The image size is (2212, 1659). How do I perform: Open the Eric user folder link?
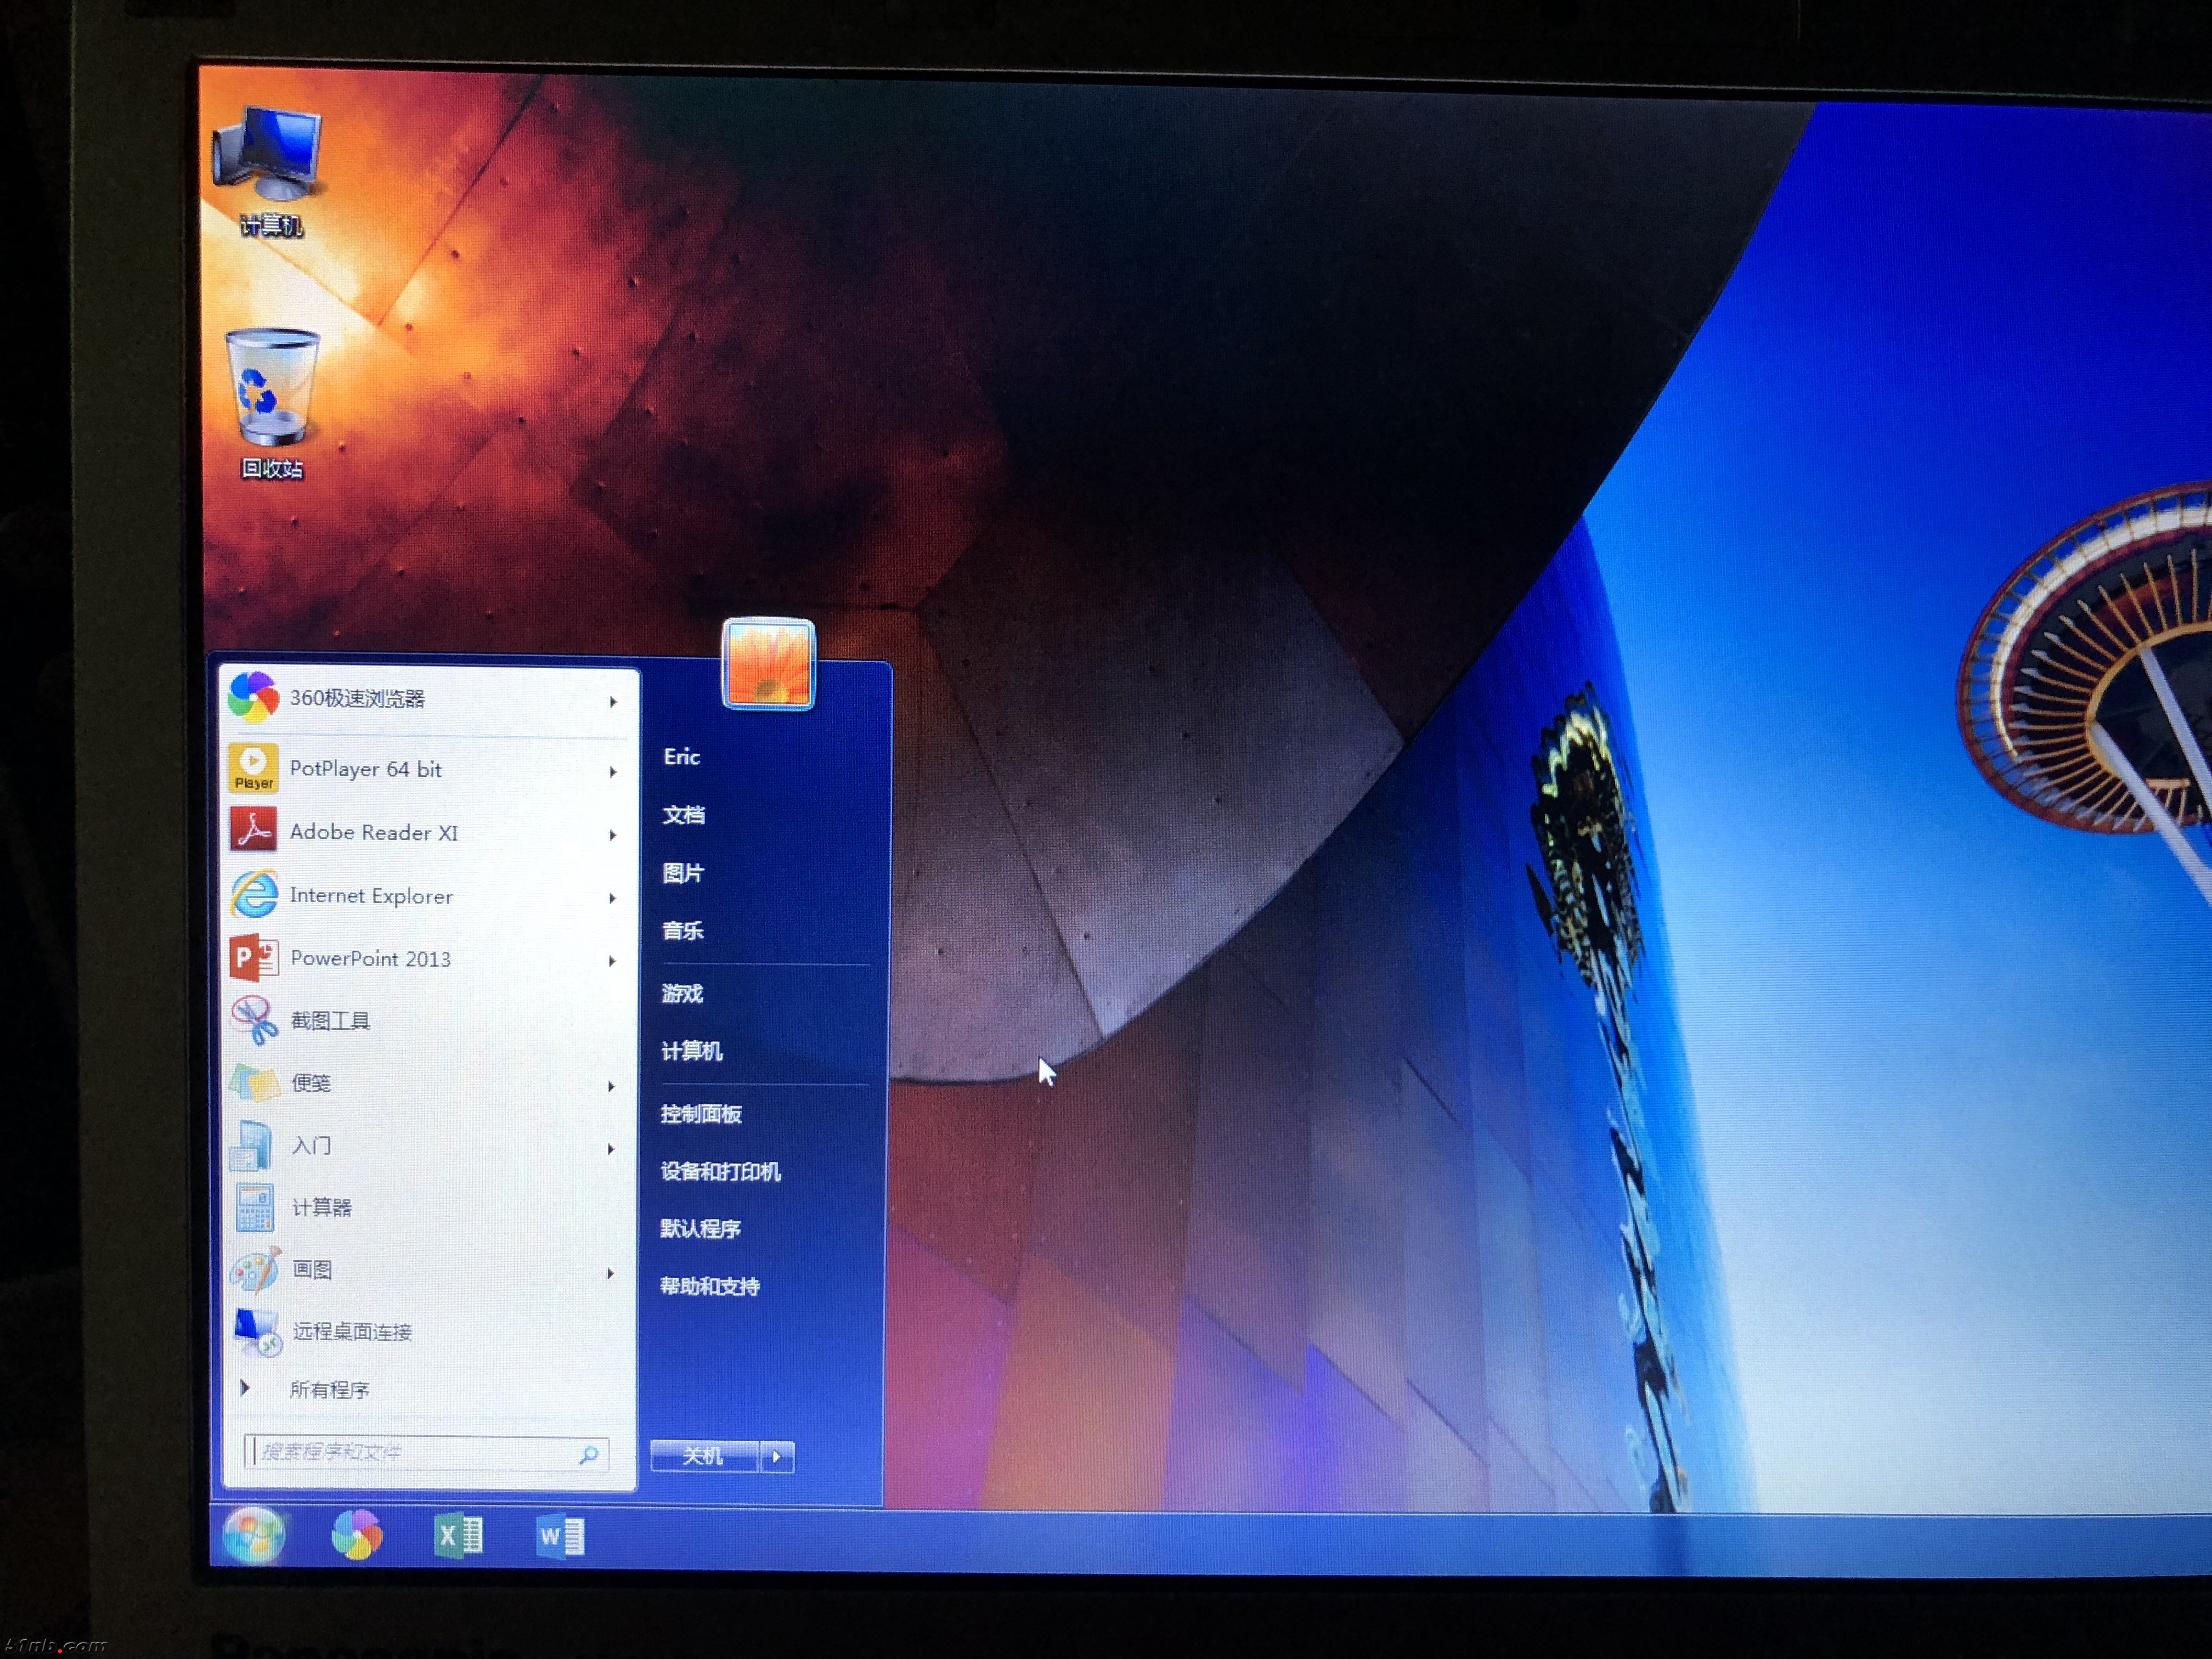pos(682,757)
